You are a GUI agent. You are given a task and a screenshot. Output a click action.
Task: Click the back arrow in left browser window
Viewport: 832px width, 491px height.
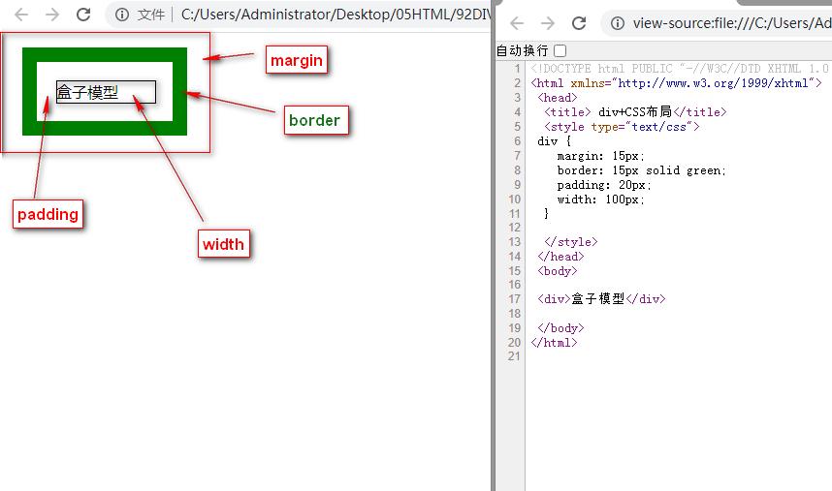[x=21, y=15]
